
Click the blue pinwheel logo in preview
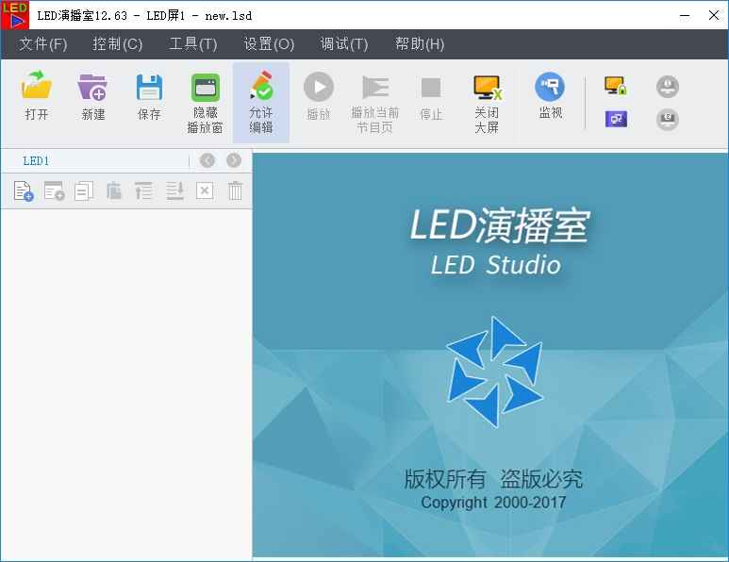point(494,372)
